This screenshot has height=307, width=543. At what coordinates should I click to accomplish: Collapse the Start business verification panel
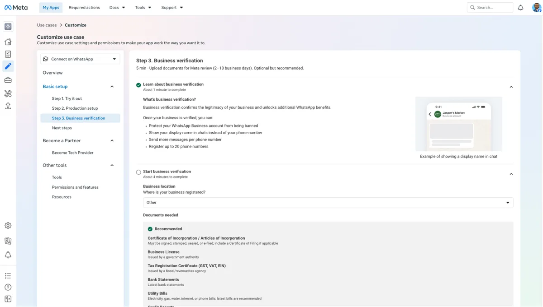511,174
